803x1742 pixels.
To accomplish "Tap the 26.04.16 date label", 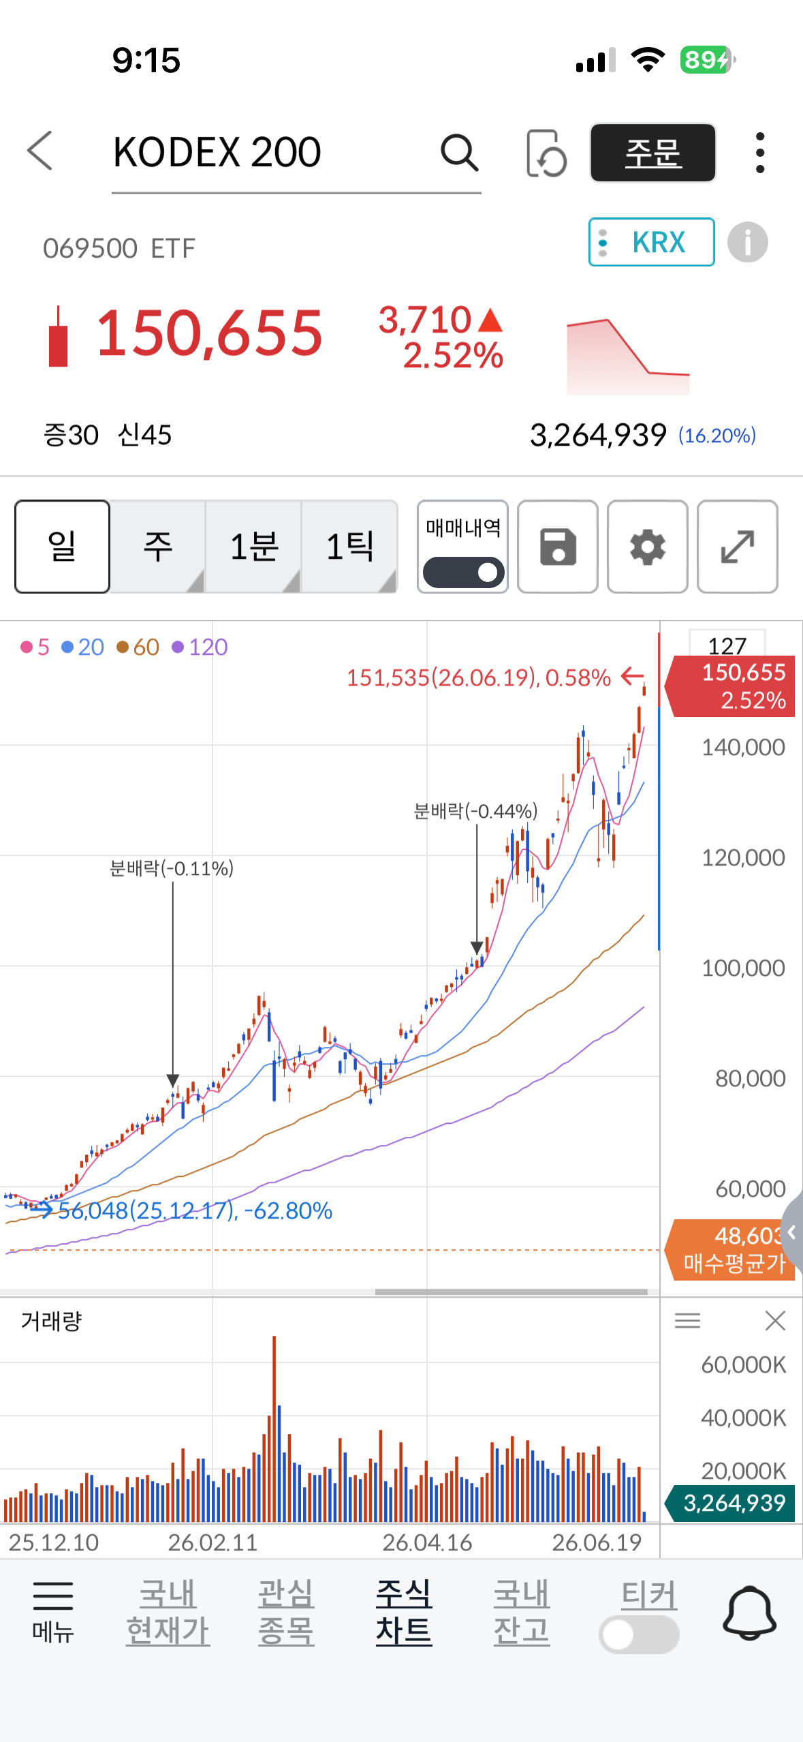I will tap(427, 1542).
